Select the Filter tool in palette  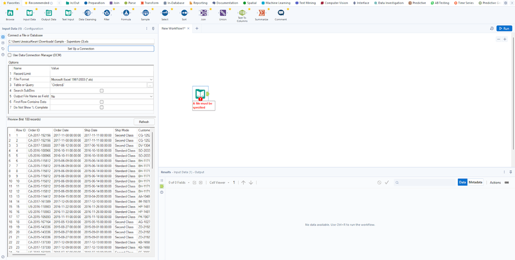(x=107, y=13)
